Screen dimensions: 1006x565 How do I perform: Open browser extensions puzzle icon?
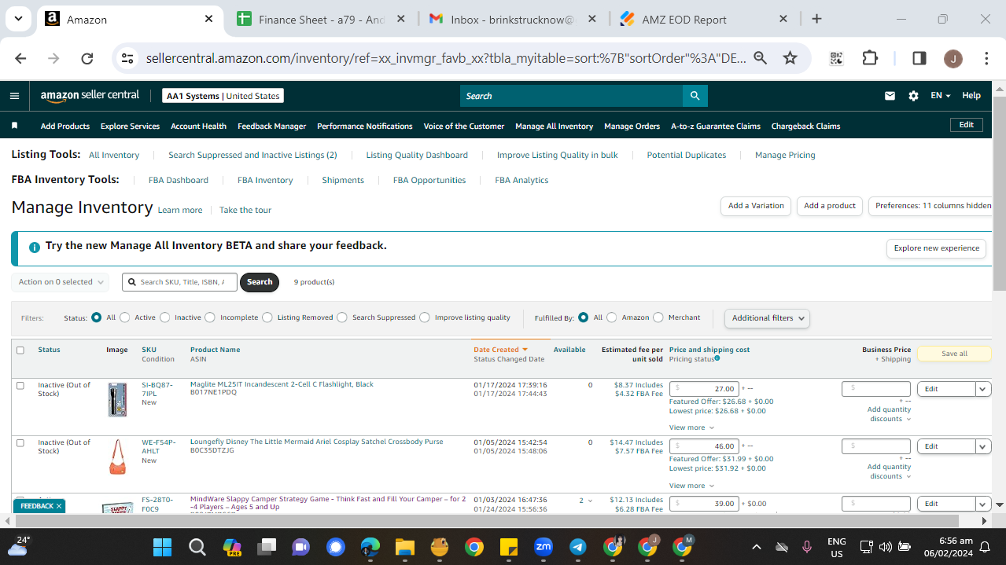[869, 58]
